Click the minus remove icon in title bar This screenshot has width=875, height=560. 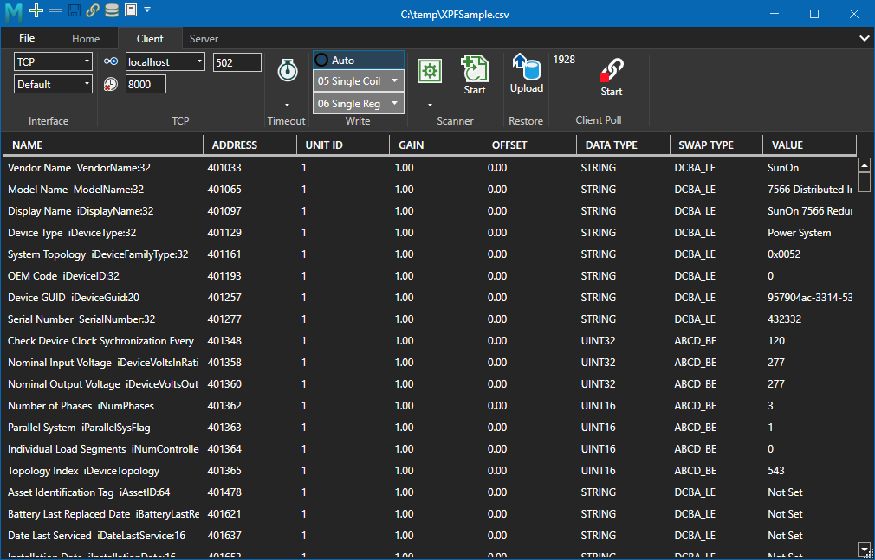coord(55,10)
